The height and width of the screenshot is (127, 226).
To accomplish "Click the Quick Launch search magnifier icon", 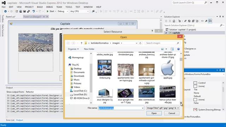I will pos(206,2).
